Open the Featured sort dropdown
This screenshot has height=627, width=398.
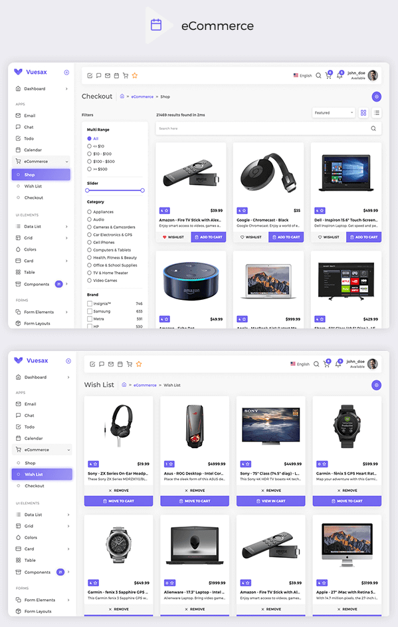coord(334,113)
